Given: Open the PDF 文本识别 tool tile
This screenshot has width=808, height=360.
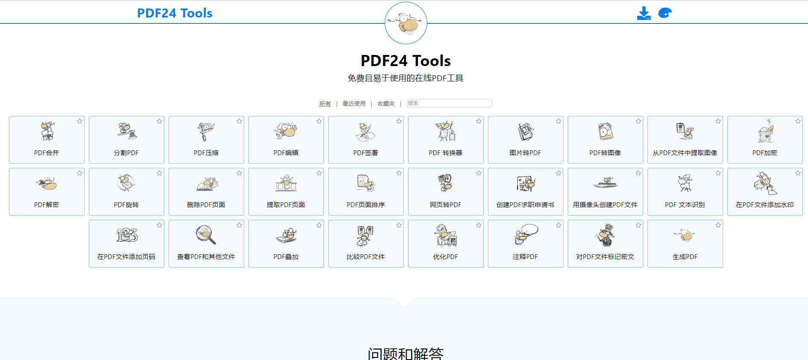Looking at the screenshot, I should click(x=685, y=192).
